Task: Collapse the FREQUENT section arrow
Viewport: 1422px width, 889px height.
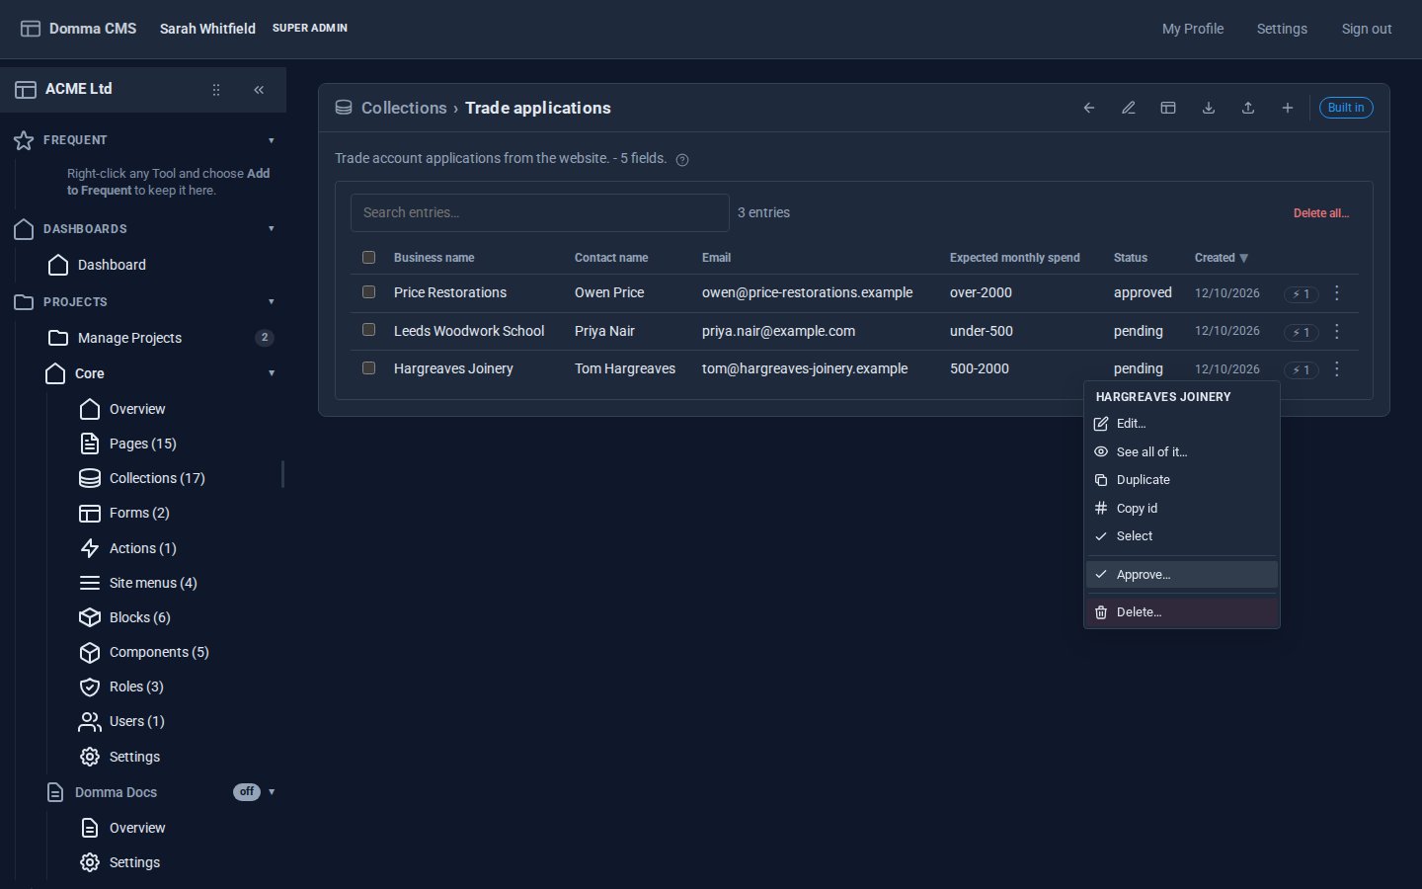Action: 272,140
